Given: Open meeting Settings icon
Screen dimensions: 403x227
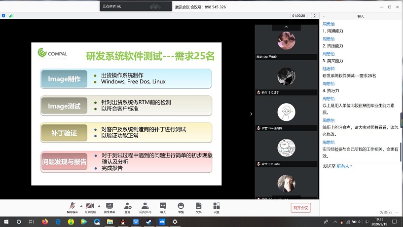Looking at the screenshot, I should pyautogui.click(x=217, y=206).
